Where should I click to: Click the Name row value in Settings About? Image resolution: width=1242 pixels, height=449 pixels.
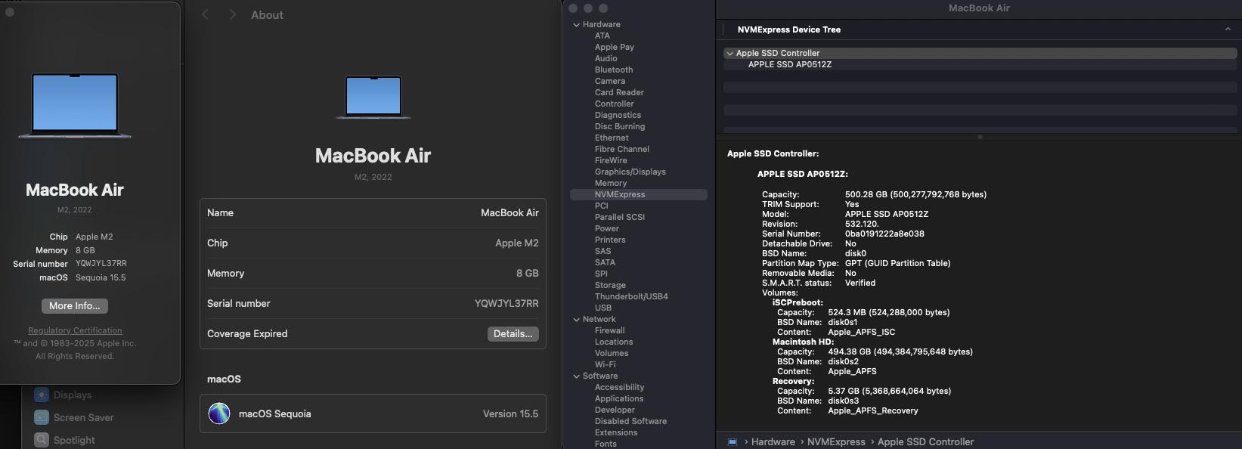pos(509,212)
